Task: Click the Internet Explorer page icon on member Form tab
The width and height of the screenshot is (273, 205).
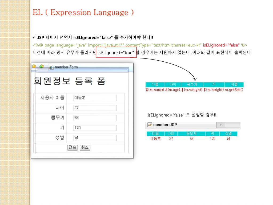Action: point(51,68)
